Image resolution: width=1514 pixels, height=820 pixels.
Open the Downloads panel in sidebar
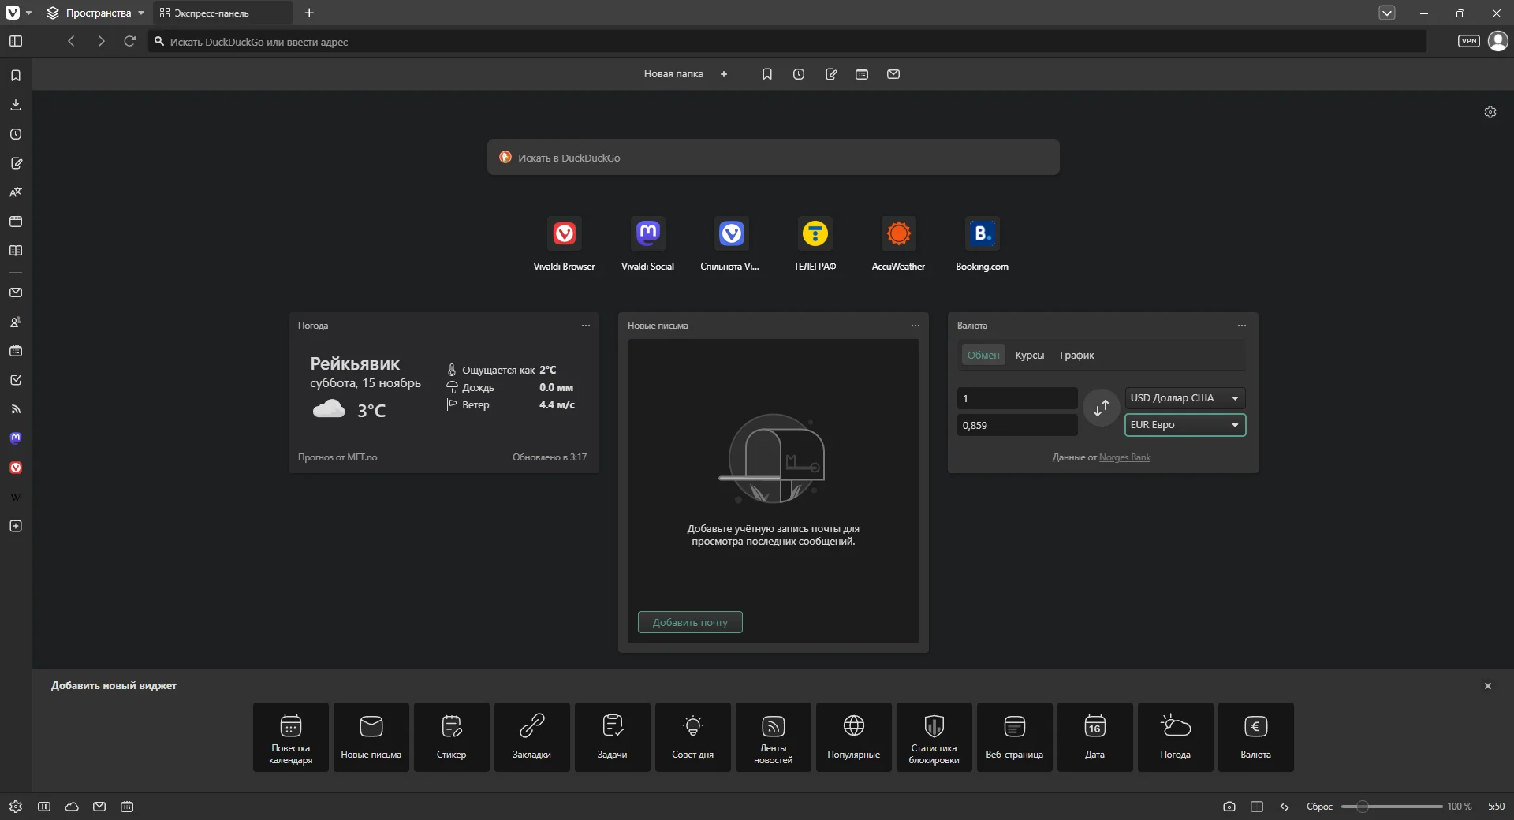coord(16,105)
